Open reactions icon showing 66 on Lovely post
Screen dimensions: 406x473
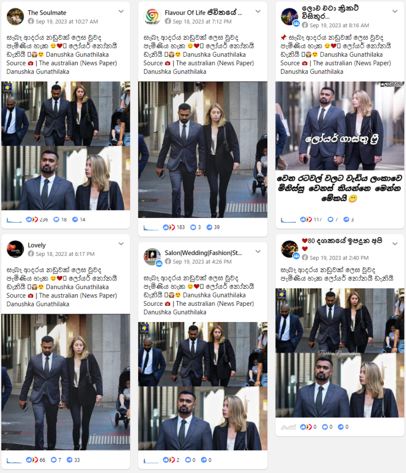(32, 460)
